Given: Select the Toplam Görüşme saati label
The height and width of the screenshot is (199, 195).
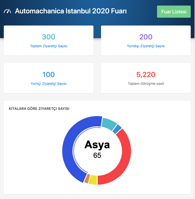Looking at the screenshot, I should click(146, 84).
